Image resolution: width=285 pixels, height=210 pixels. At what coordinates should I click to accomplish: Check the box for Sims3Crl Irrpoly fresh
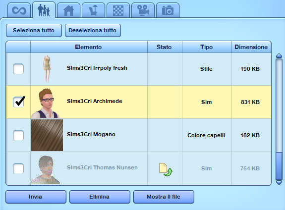click(18, 69)
